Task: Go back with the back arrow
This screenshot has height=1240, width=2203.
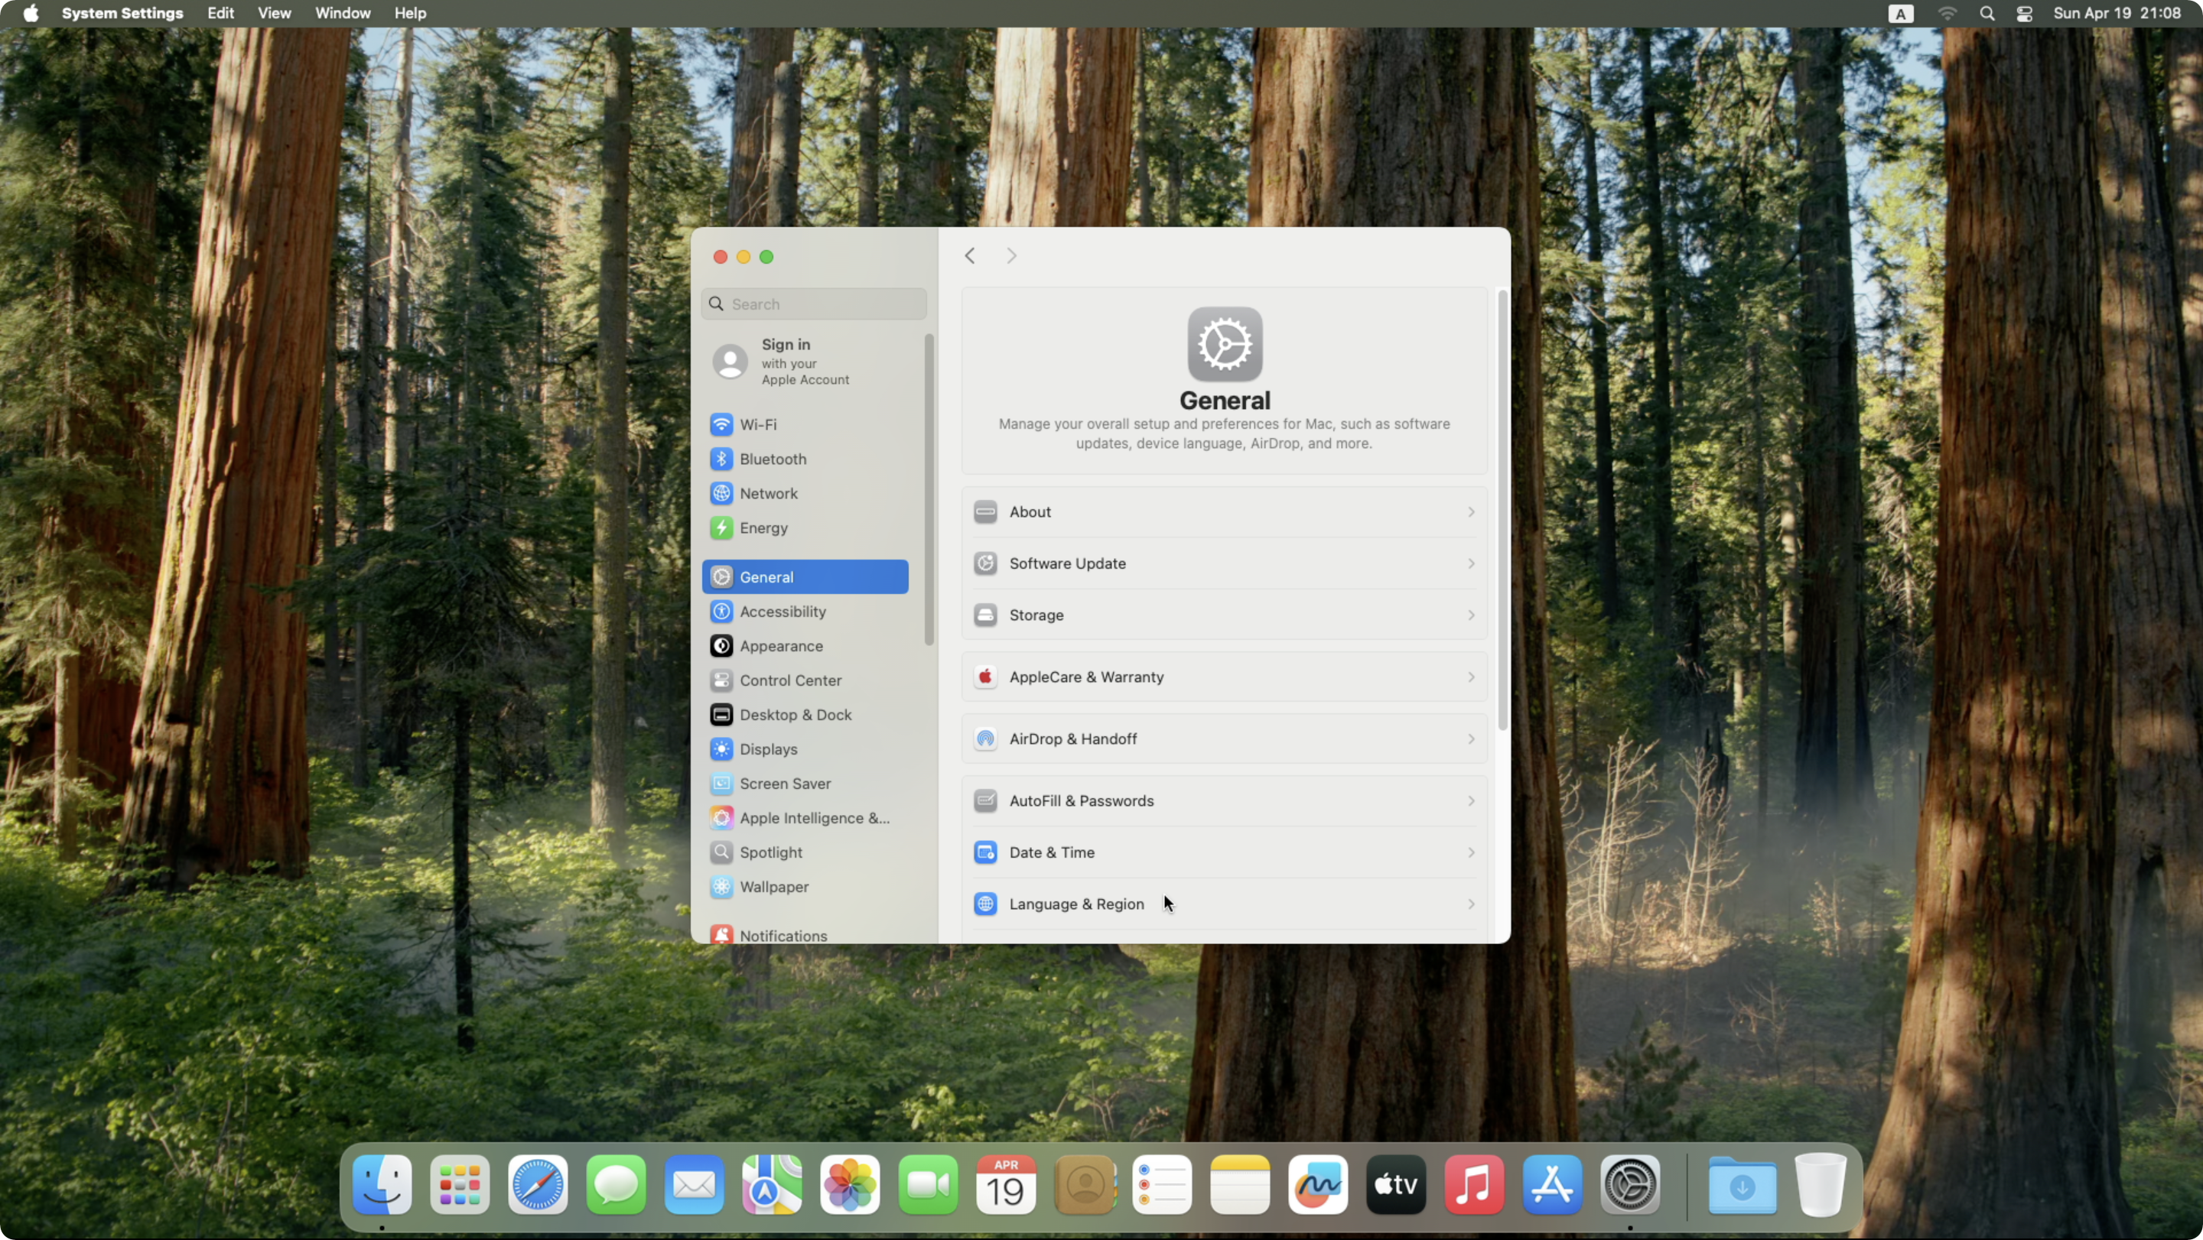Action: point(970,255)
